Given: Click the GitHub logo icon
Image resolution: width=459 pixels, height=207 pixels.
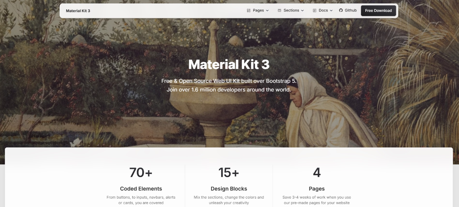Looking at the screenshot, I should [x=341, y=10].
